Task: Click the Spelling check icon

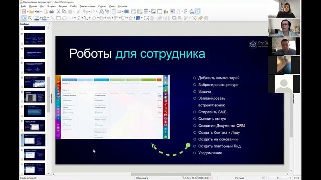Action: tap(107, 12)
